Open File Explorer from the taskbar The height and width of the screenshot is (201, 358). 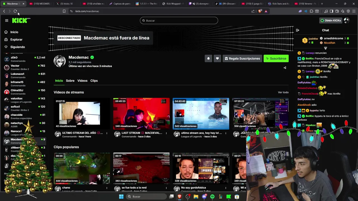[x=196, y=197]
